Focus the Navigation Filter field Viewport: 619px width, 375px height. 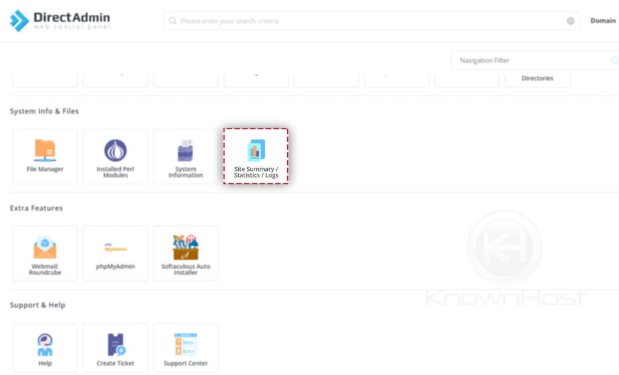(536, 60)
